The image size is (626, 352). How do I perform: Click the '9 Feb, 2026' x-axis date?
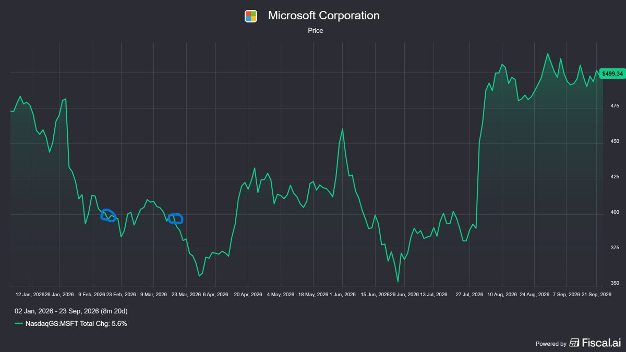point(92,294)
